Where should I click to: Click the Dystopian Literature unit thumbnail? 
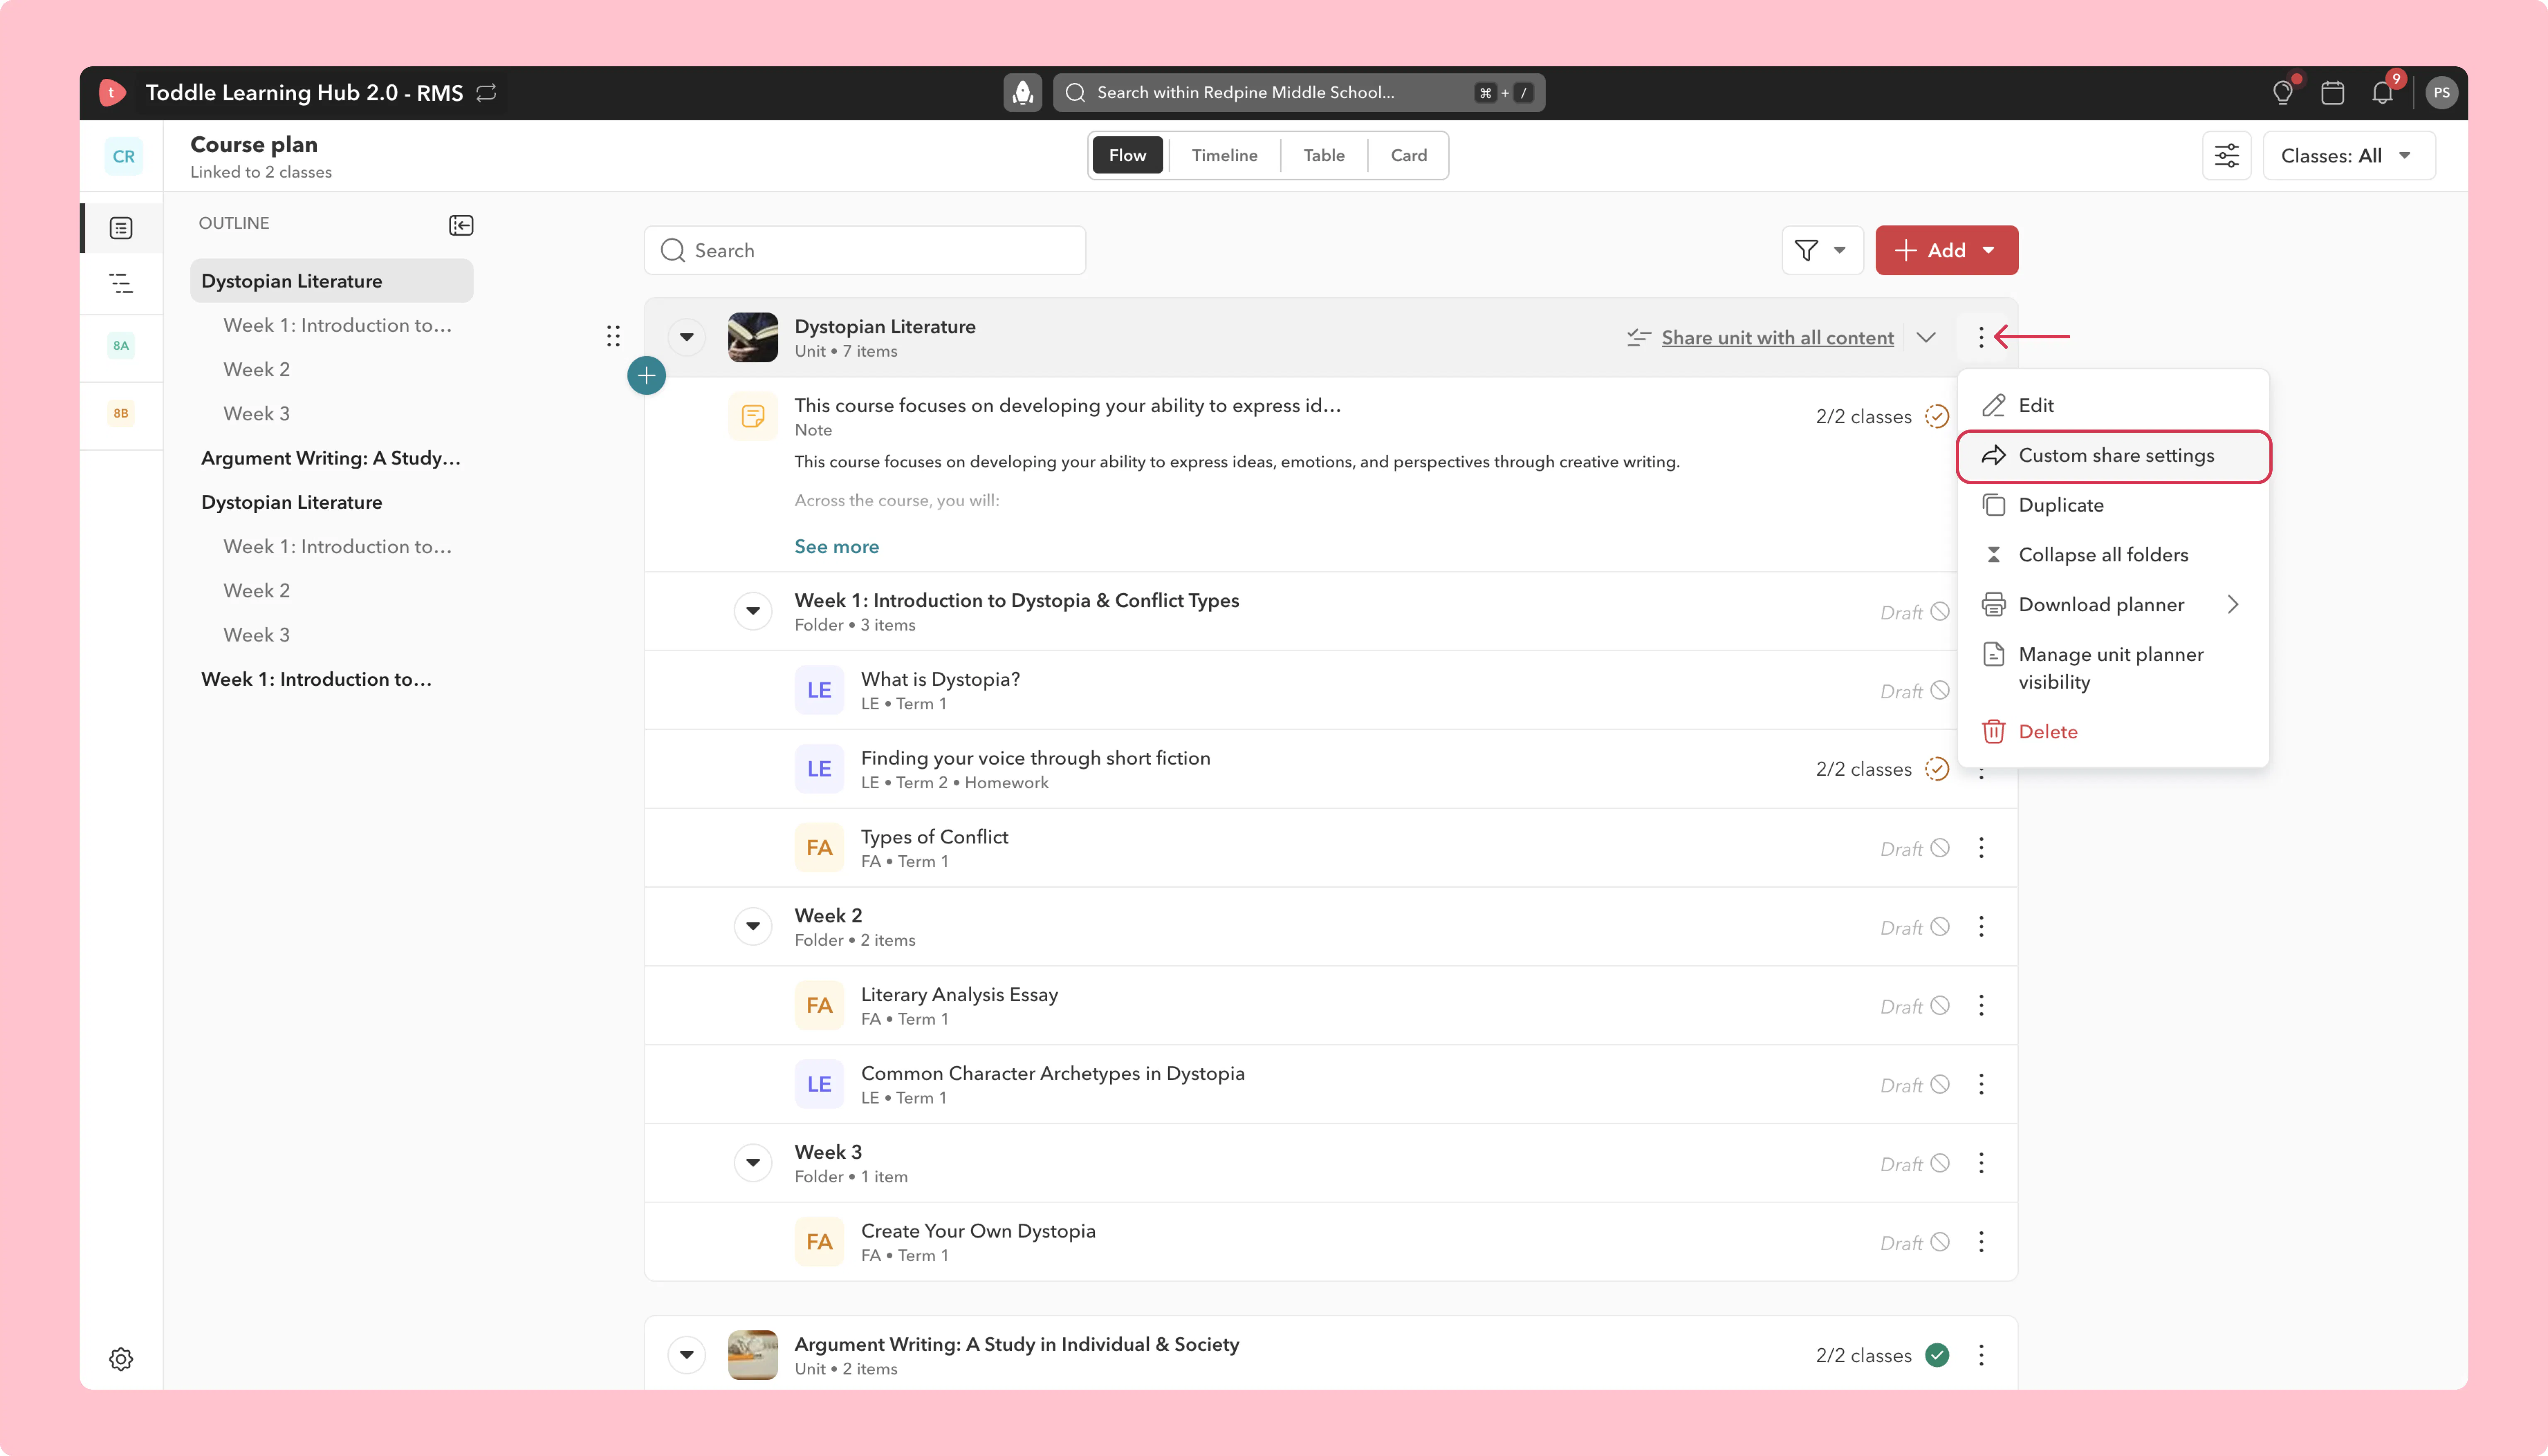coord(753,337)
